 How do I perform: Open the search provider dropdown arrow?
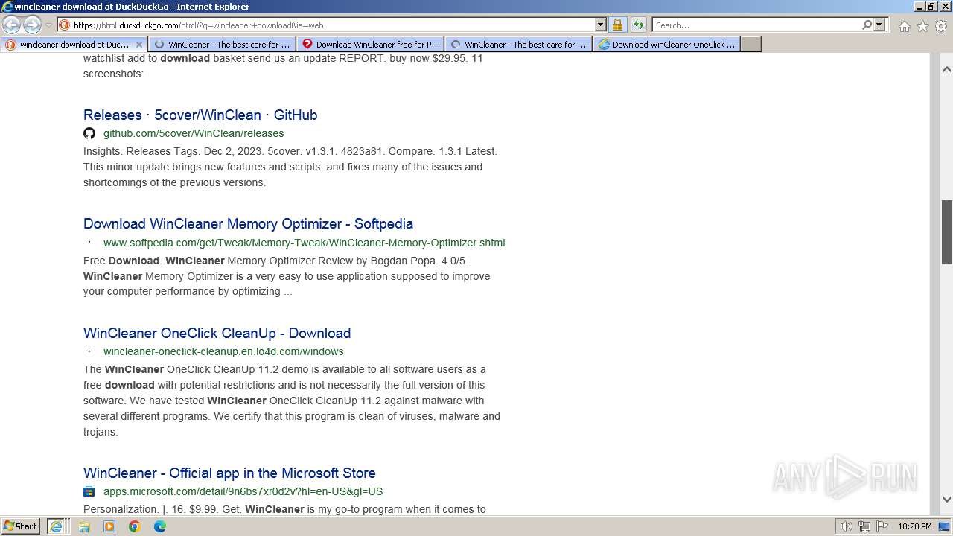pyautogui.click(x=879, y=25)
